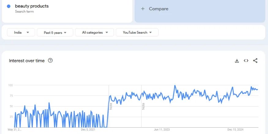Click the Jun 11, 2023 axis label
268x134 pixels.
coord(162,130)
